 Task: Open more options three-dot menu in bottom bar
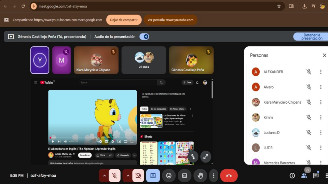(x=214, y=175)
